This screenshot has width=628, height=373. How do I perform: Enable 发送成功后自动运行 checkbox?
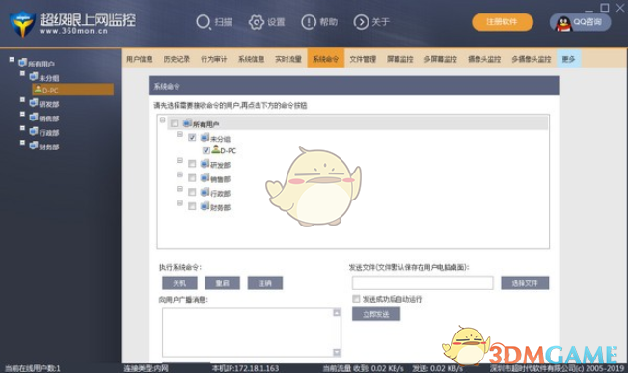pyautogui.click(x=356, y=299)
